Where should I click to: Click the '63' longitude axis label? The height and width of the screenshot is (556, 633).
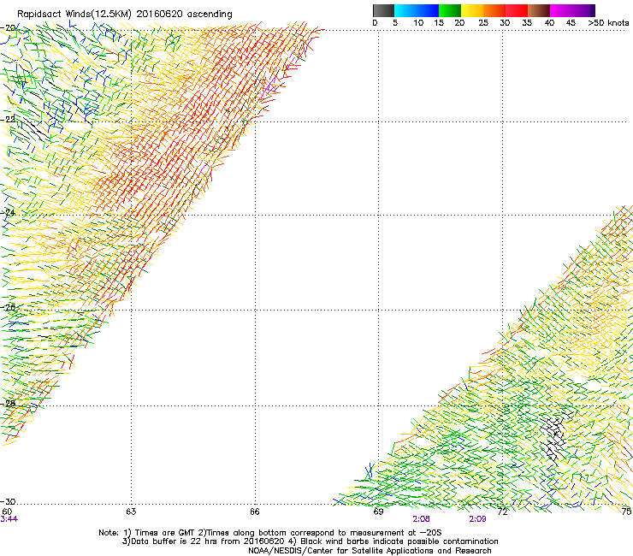[x=131, y=512]
